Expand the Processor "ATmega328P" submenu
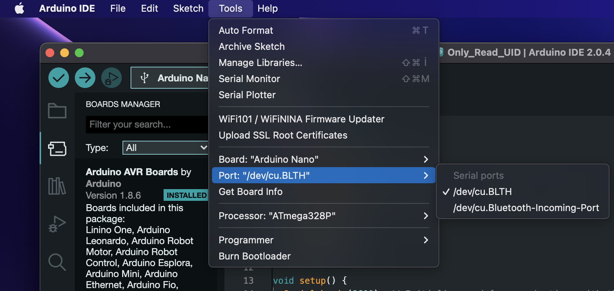This screenshot has width=614, height=291. tap(323, 216)
